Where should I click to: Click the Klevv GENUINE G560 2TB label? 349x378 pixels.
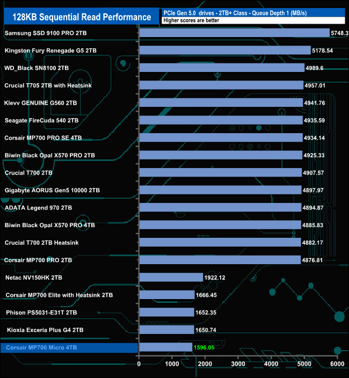pos(40,103)
